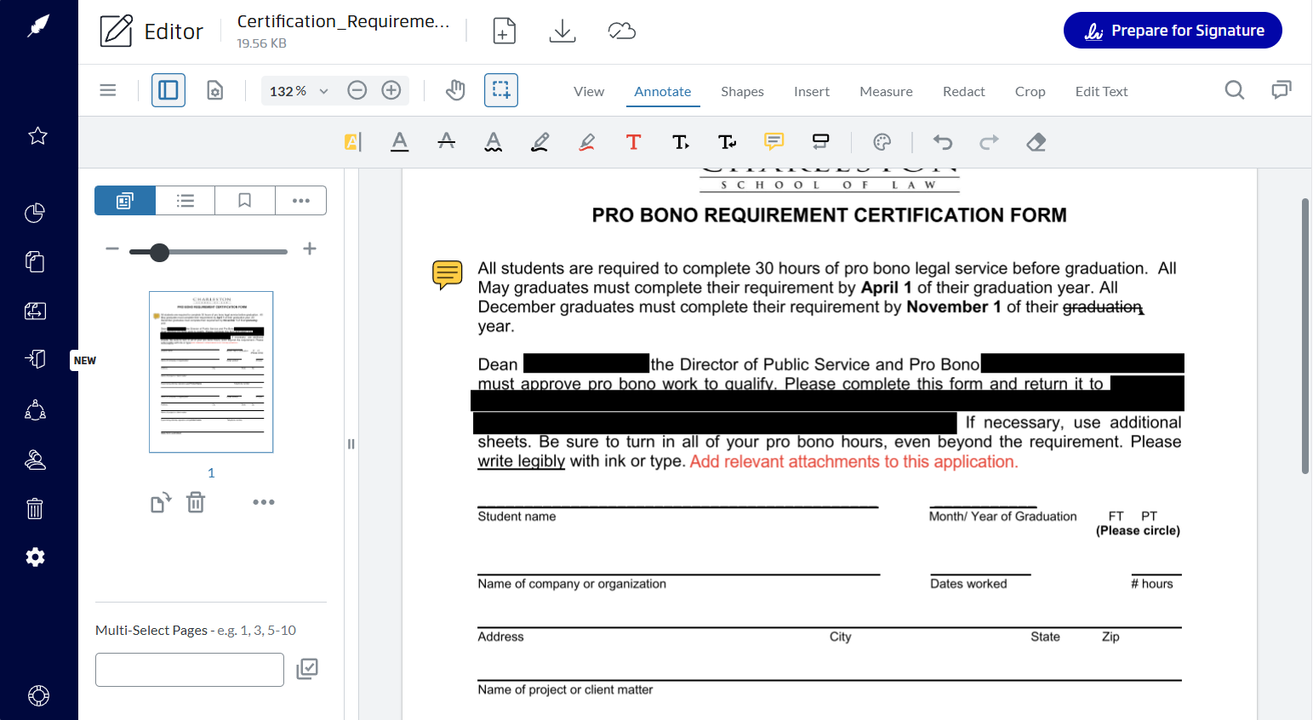This screenshot has width=1313, height=720.
Task: Undo the last annotation action
Action: click(943, 142)
